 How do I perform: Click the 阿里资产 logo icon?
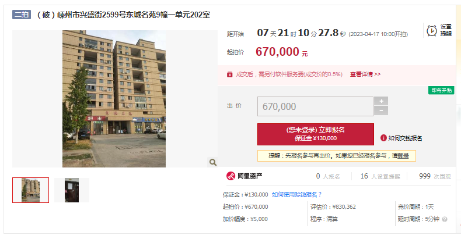click(231, 176)
